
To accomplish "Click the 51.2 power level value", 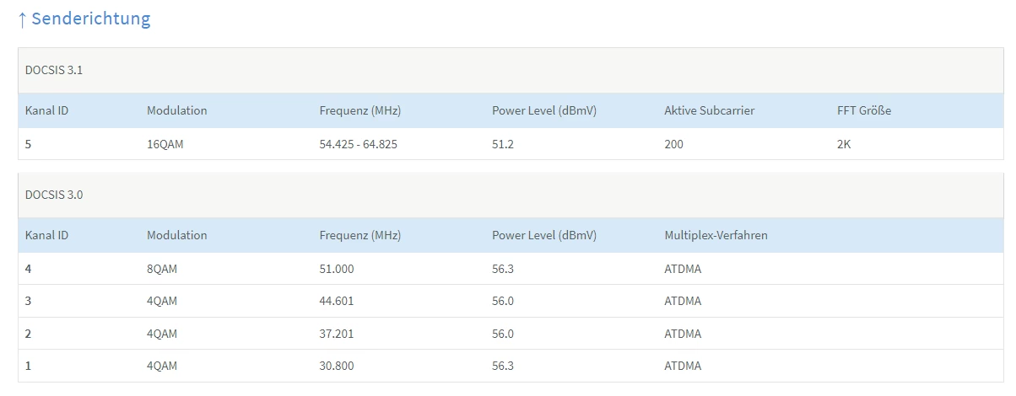I will [503, 144].
